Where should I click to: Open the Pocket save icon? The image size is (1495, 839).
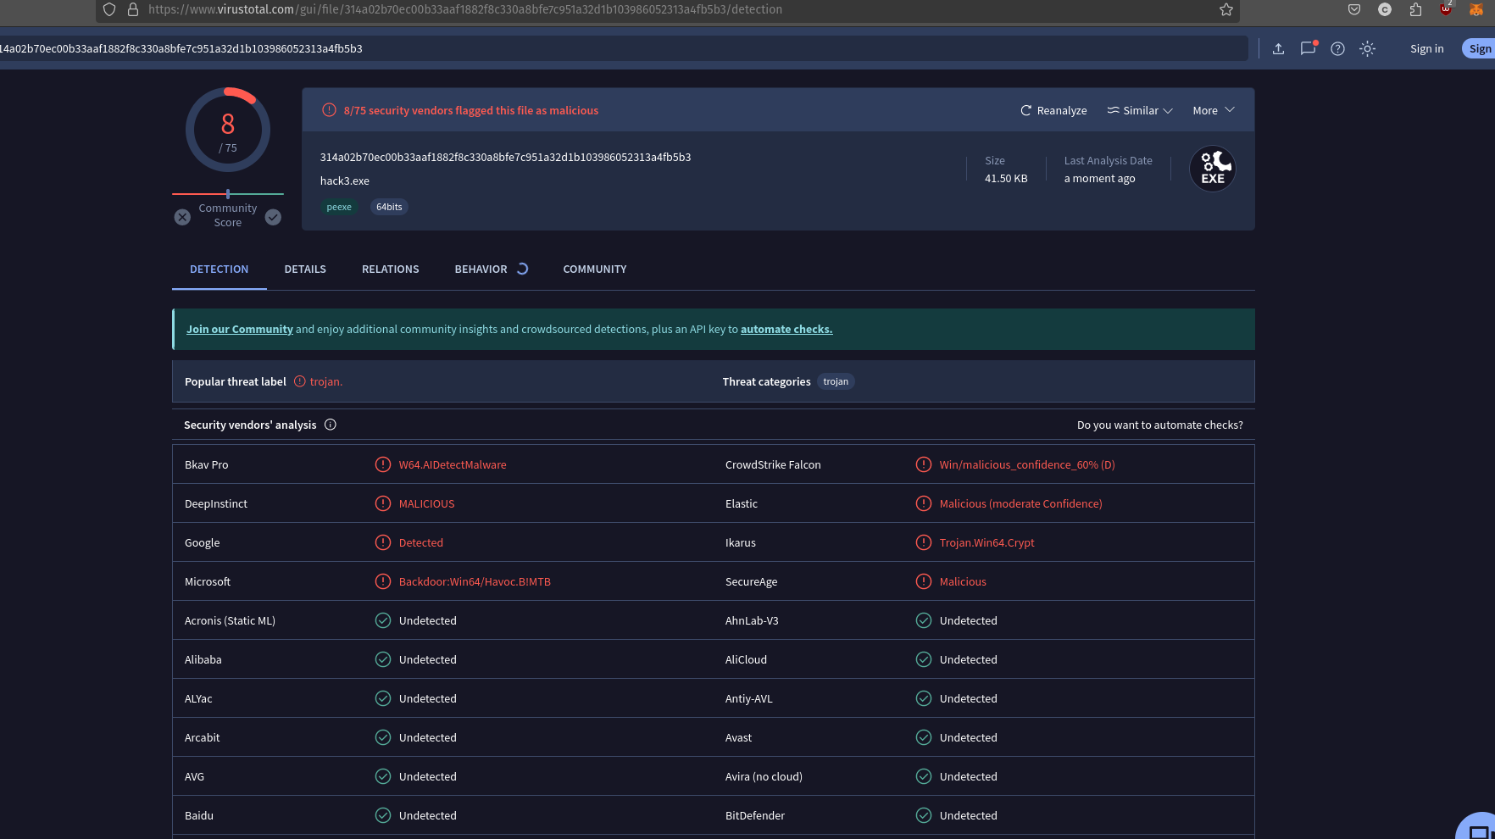pyautogui.click(x=1354, y=9)
